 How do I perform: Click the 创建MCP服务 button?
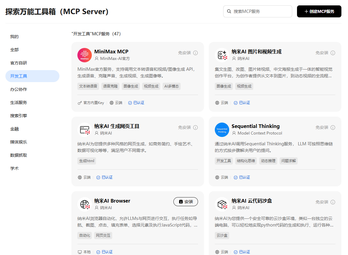tap(319, 11)
